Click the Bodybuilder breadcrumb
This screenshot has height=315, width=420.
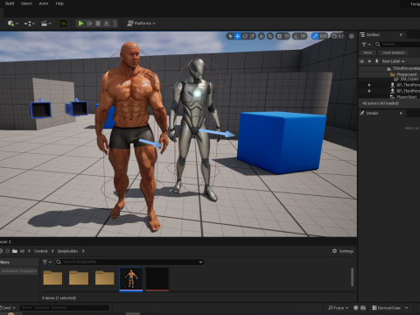coord(67,251)
